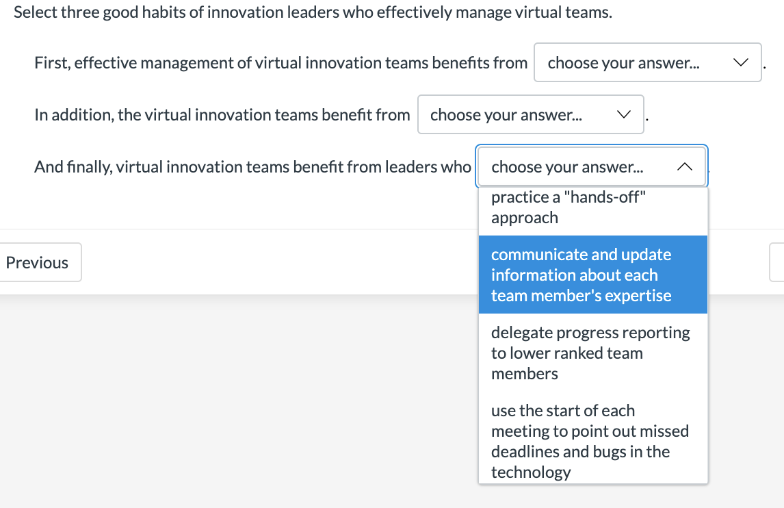Click the partially visible button at the right edge
784x508 pixels.
pos(780,262)
